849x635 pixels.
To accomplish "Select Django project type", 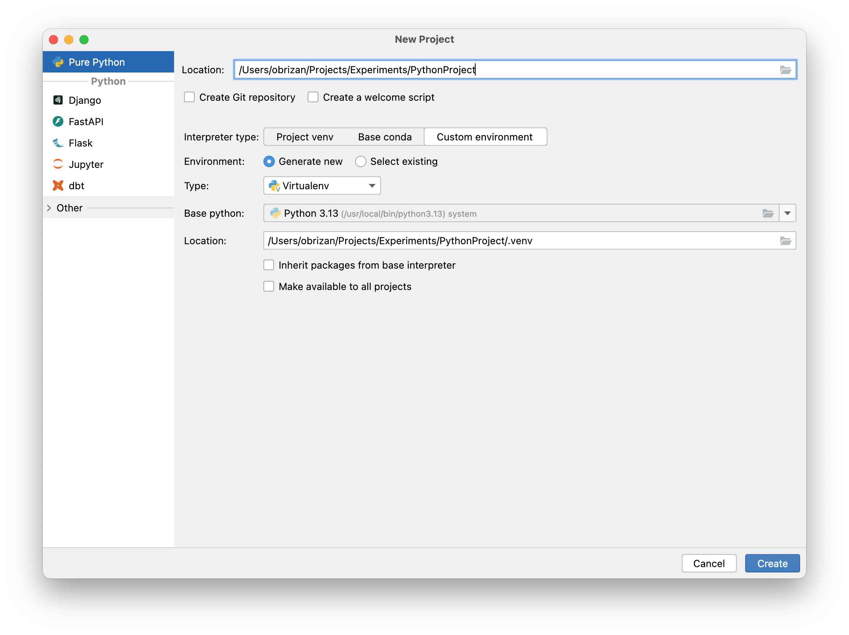I will 108,100.
